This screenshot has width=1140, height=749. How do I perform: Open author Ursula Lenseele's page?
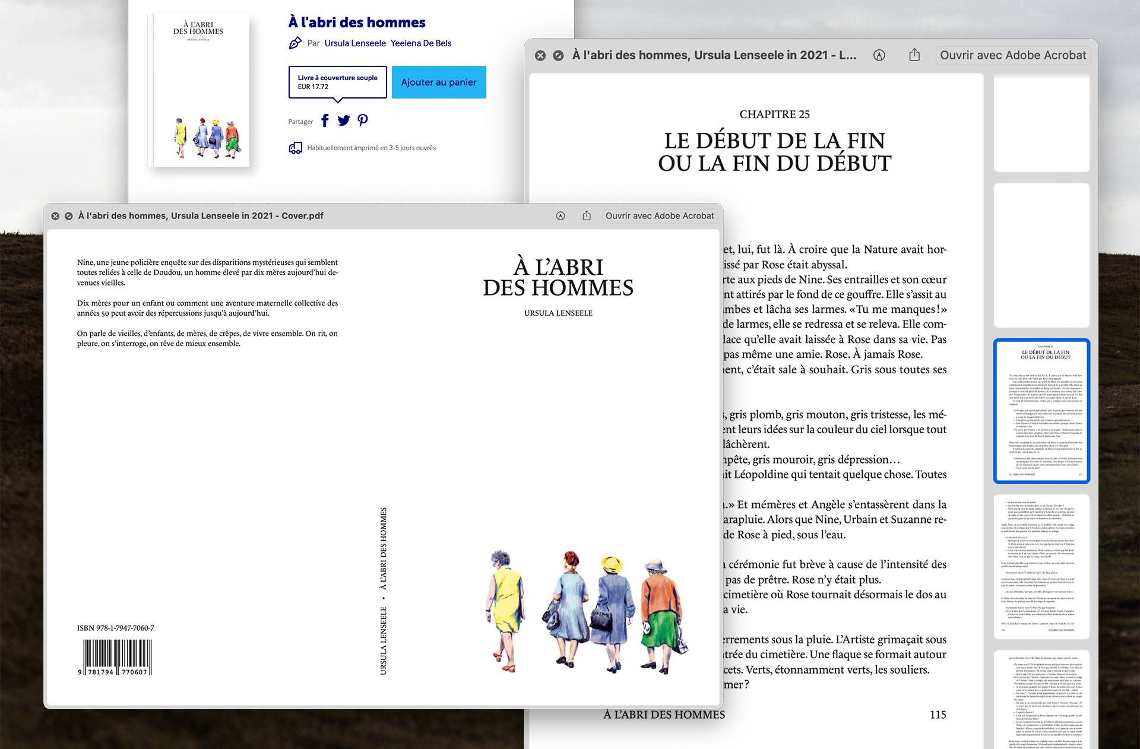coord(355,43)
